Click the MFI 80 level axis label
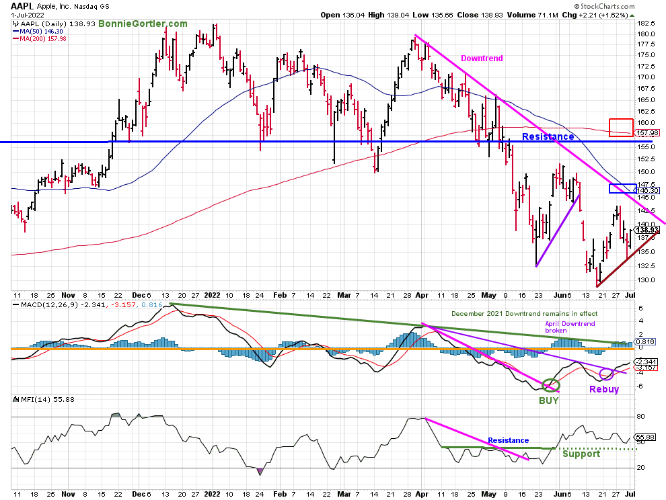 (x=640, y=417)
